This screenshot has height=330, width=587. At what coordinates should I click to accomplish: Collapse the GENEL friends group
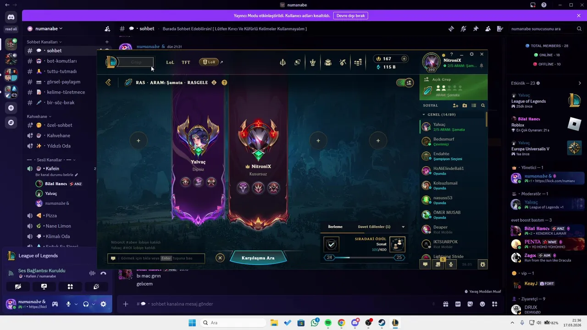(x=424, y=115)
